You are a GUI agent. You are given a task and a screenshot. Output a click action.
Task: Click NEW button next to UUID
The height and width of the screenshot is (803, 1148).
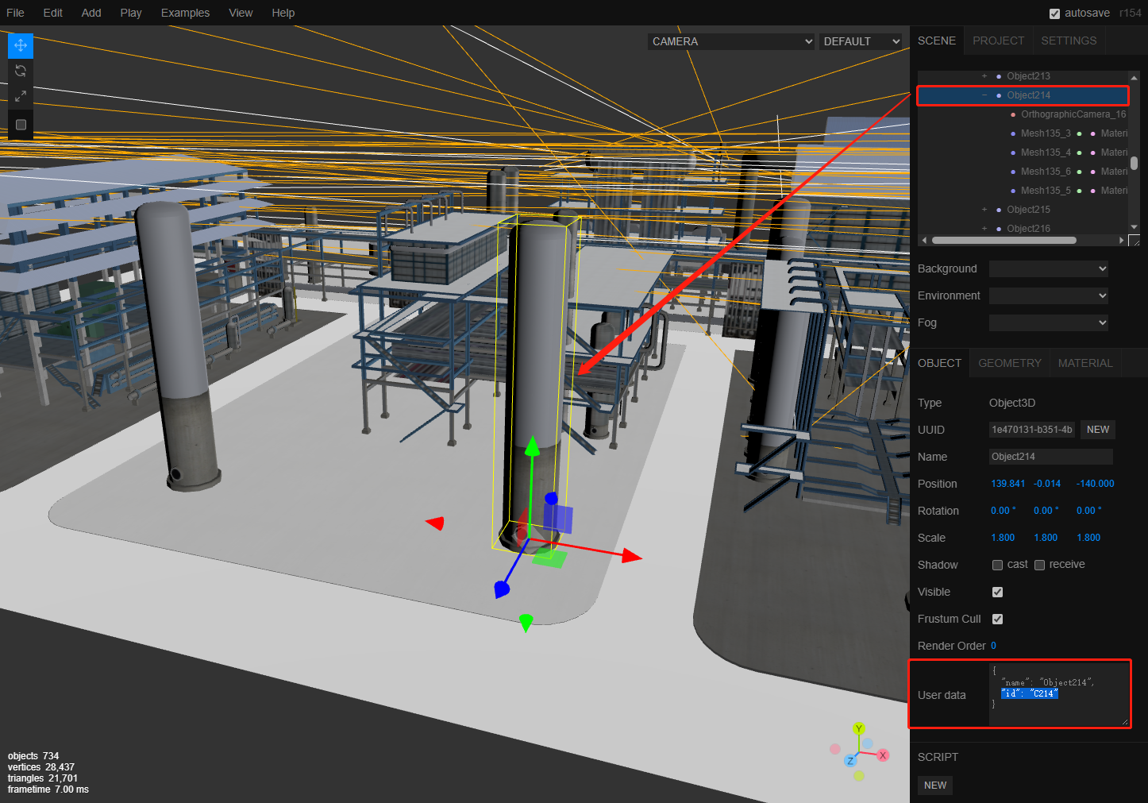(x=1097, y=430)
